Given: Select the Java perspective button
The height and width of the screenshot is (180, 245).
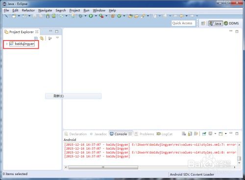Looking at the screenshot, I should tap(216, 23).
